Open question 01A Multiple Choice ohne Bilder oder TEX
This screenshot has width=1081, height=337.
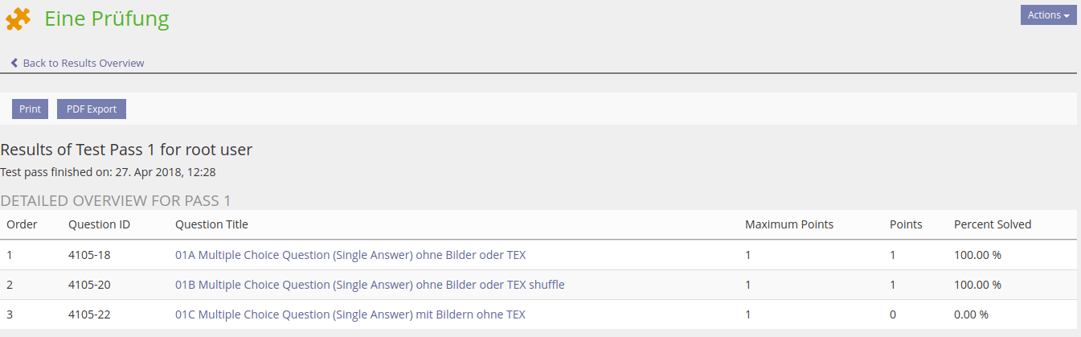pyautogui.click(x=350, y=255)
